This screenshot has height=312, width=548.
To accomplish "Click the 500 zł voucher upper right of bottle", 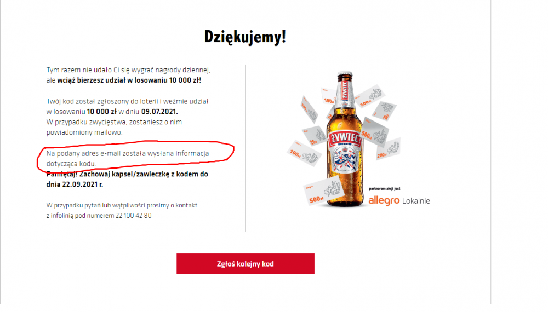I will tap(370, 97).
